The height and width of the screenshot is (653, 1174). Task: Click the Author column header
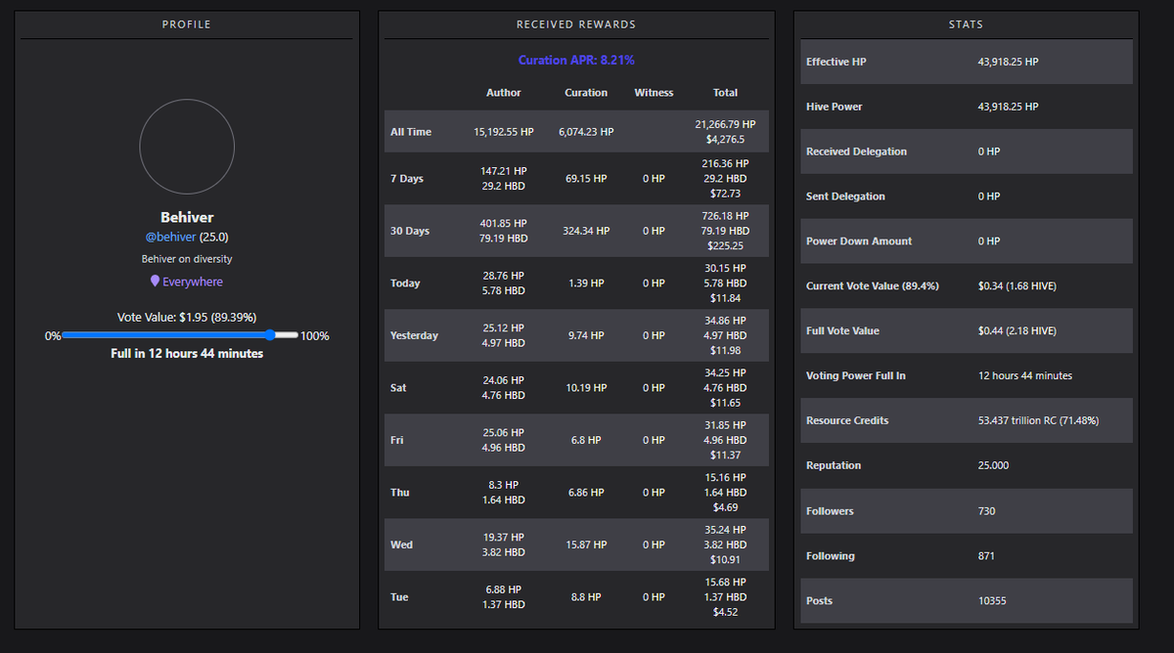[504, 93]
